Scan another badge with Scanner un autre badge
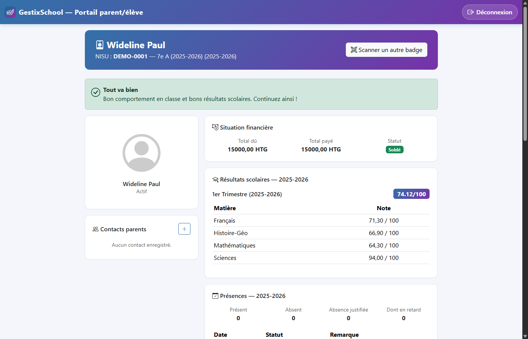Viewport: 528px width, 339px height. click(x=387, y=50)
